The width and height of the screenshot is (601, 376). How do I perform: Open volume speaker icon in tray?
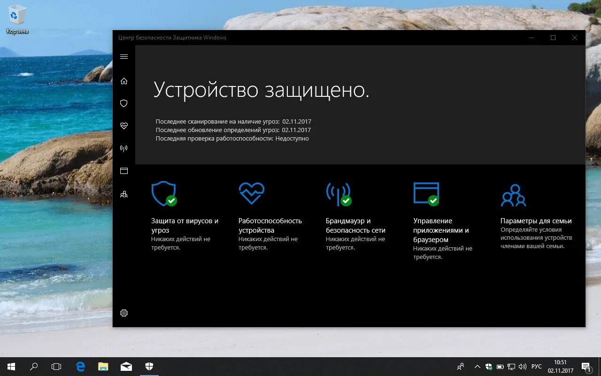coord(522,367)
